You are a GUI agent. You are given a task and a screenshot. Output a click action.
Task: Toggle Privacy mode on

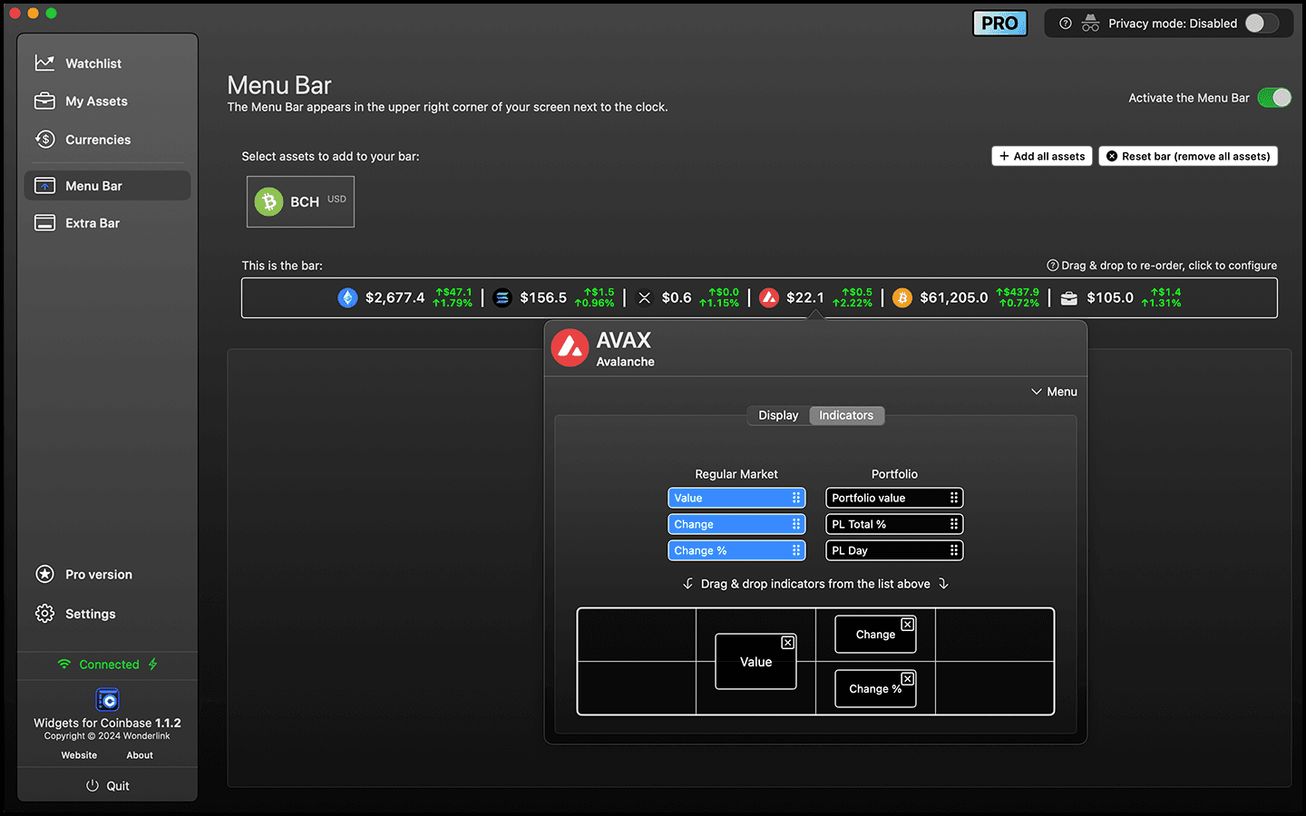(x=1261, y=23)
